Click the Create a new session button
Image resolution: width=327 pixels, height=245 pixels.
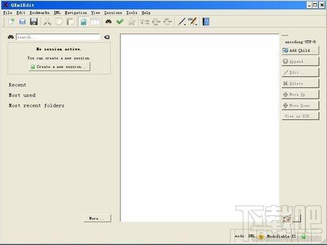(x=60, y=67)
